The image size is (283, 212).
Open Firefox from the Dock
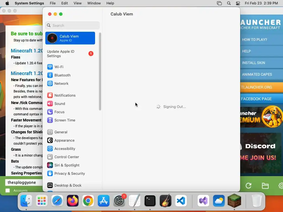pos(73,201)
